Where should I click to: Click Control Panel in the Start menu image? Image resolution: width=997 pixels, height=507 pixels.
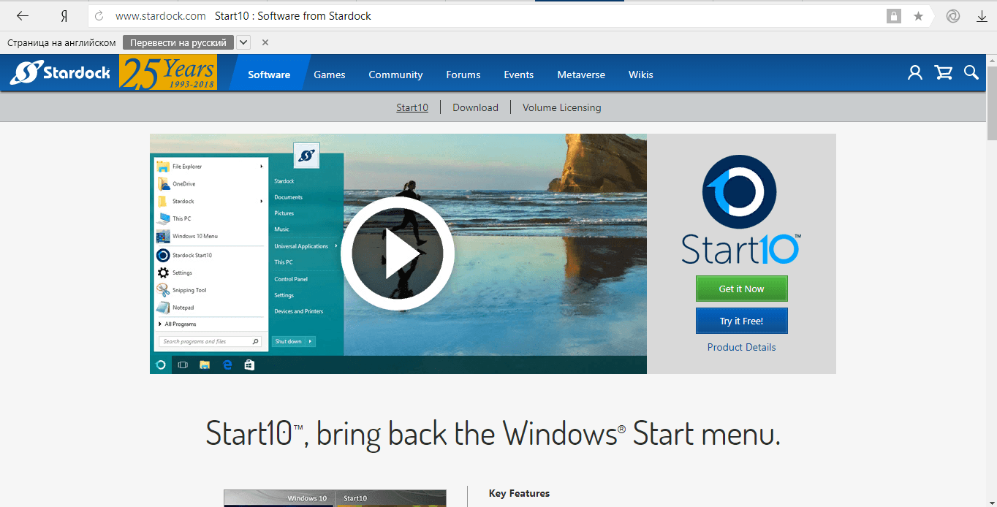[291, 279]
